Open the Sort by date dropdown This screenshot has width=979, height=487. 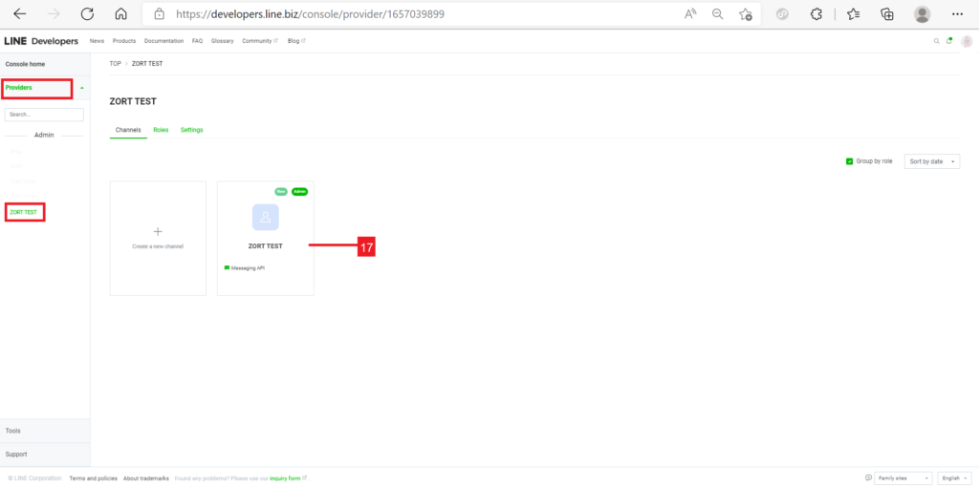pos(931,161)
